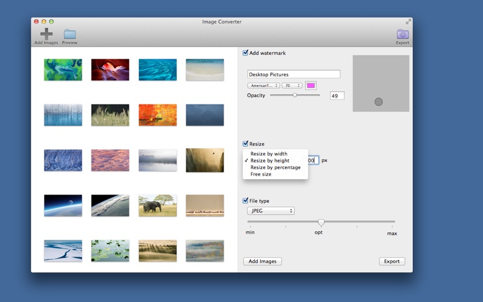Image resolution: width=483 pixels, height=302 pixels.
Task: Toggle the Resize checkbox
Action: click(x=246, y=144)
